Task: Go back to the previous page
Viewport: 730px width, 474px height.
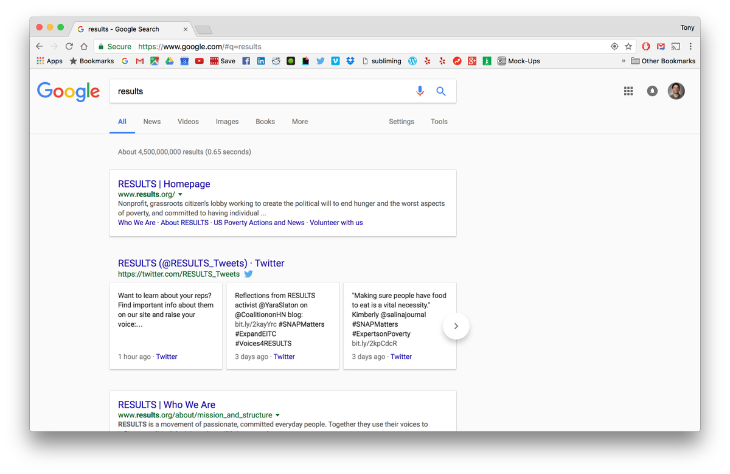Action: tap(40, 46)
